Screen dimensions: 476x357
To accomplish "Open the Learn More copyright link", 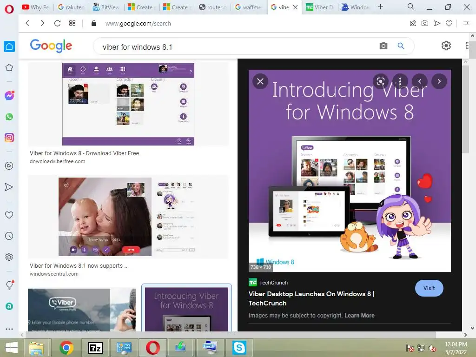I will pyautogui.click(x=359, y=316).
